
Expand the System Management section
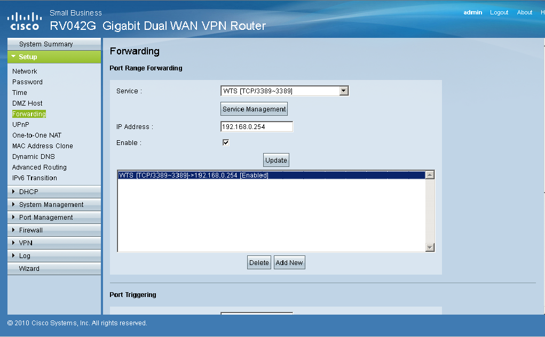[54, 204]
